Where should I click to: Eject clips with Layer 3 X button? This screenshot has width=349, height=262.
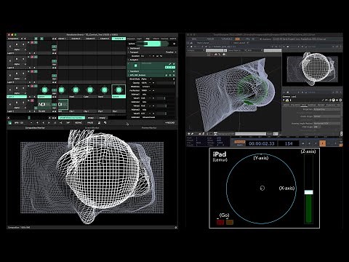(10, 75)
